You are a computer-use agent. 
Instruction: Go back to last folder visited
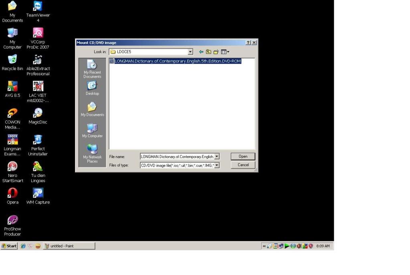201,52
